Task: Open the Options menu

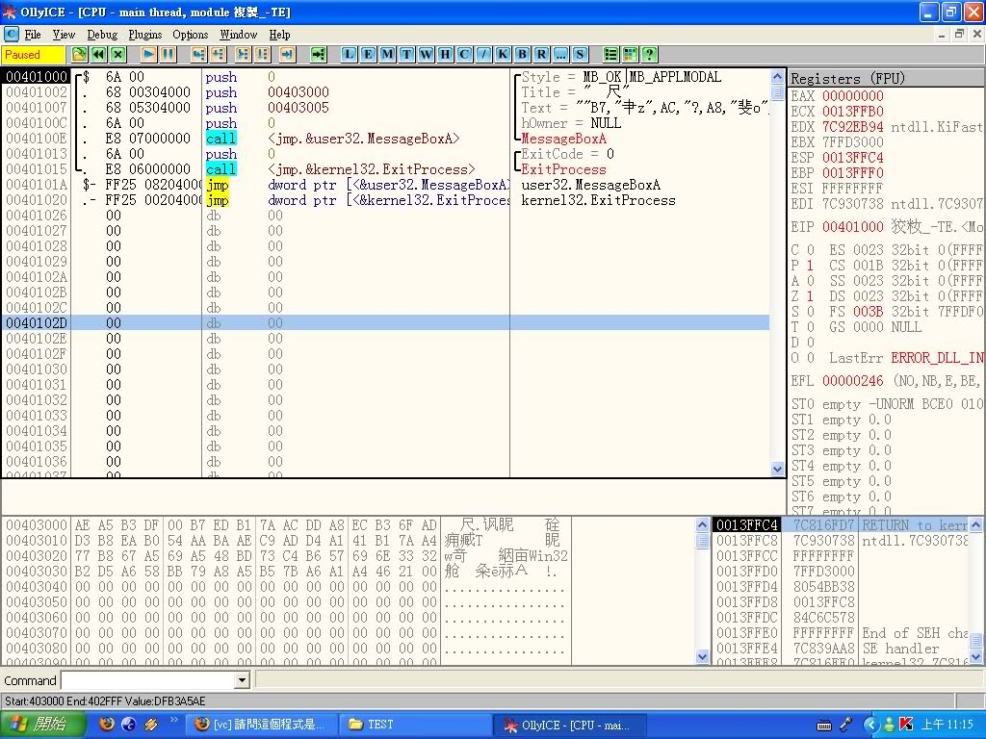Action: click(x=190, y=35)
